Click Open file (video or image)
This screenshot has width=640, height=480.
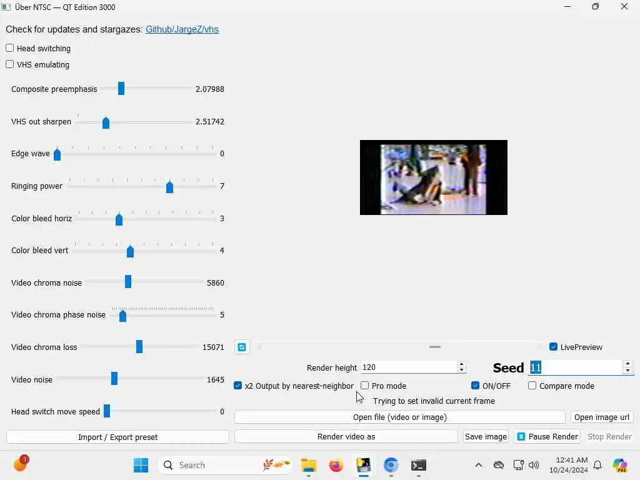[x=400, y=417]
